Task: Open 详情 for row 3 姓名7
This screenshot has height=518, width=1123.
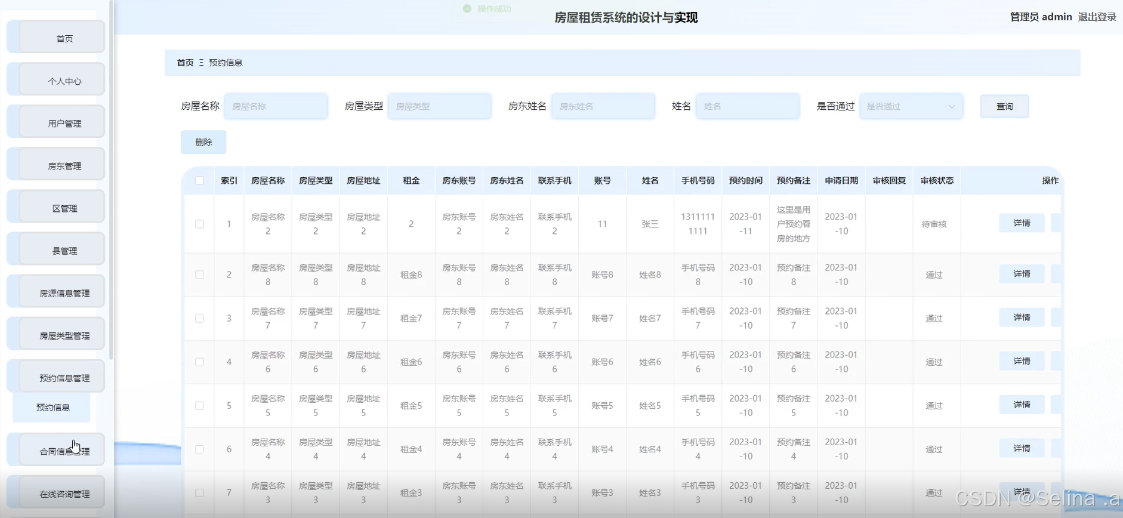Action: [x=1022, y=317]
